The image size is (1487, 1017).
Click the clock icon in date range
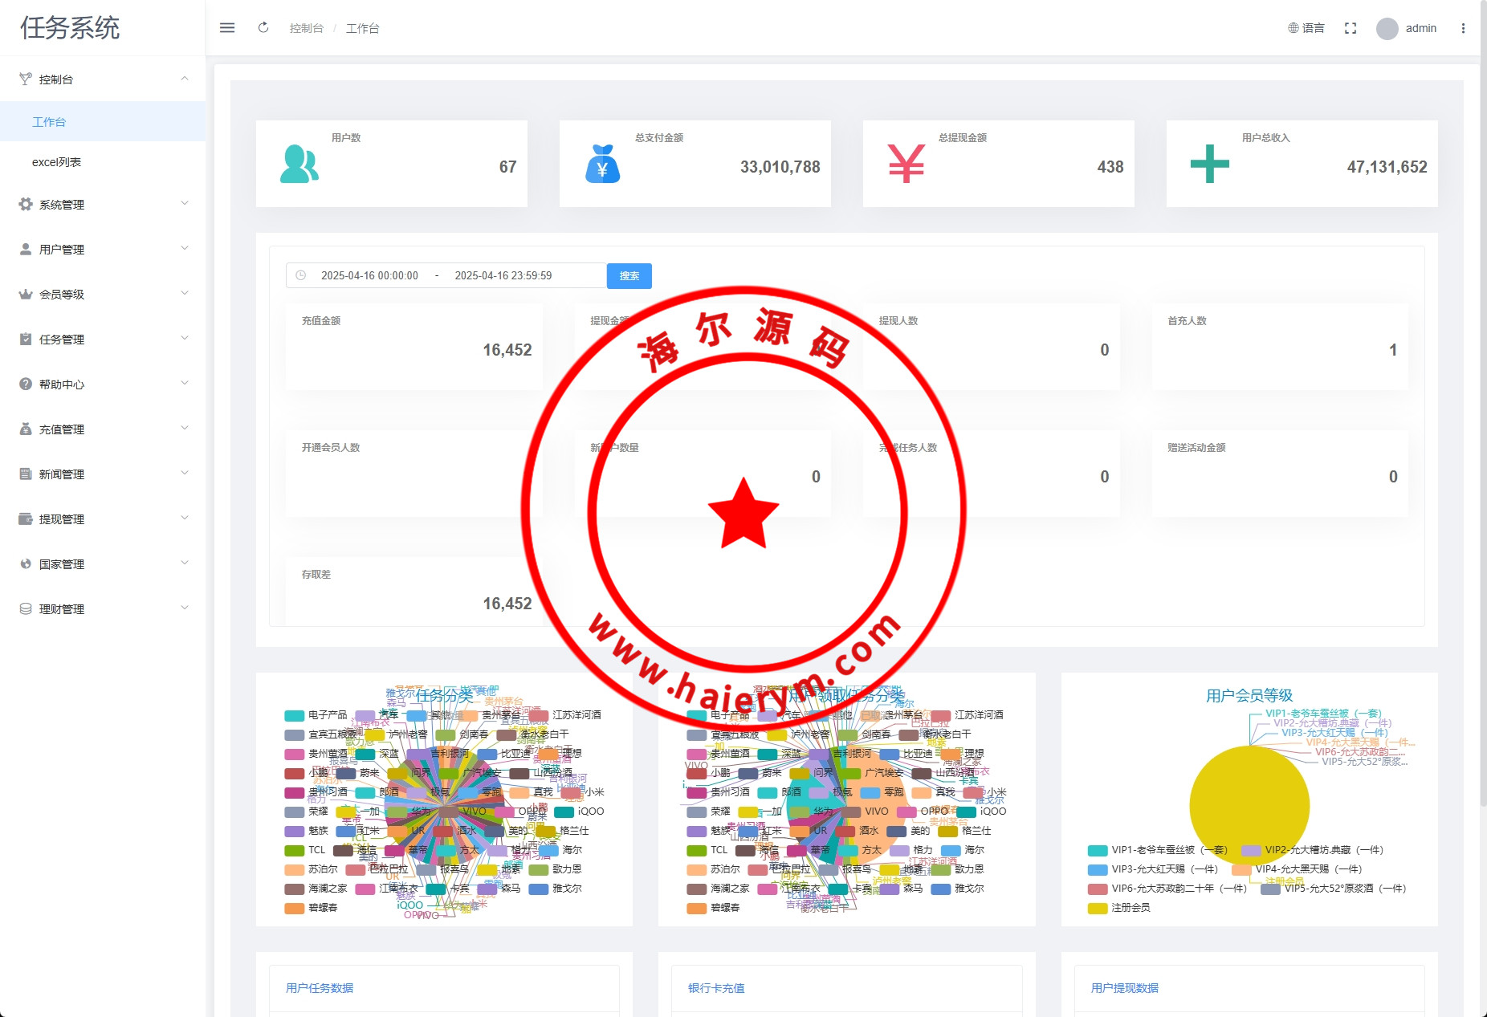301,275
